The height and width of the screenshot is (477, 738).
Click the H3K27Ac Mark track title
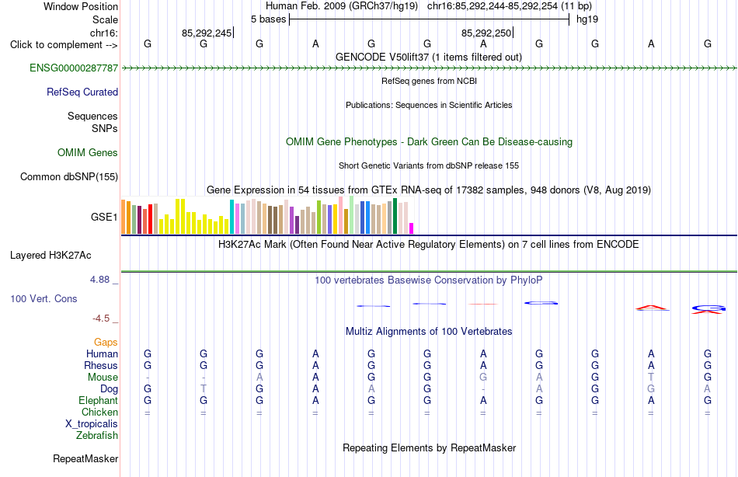click(429, 245)
